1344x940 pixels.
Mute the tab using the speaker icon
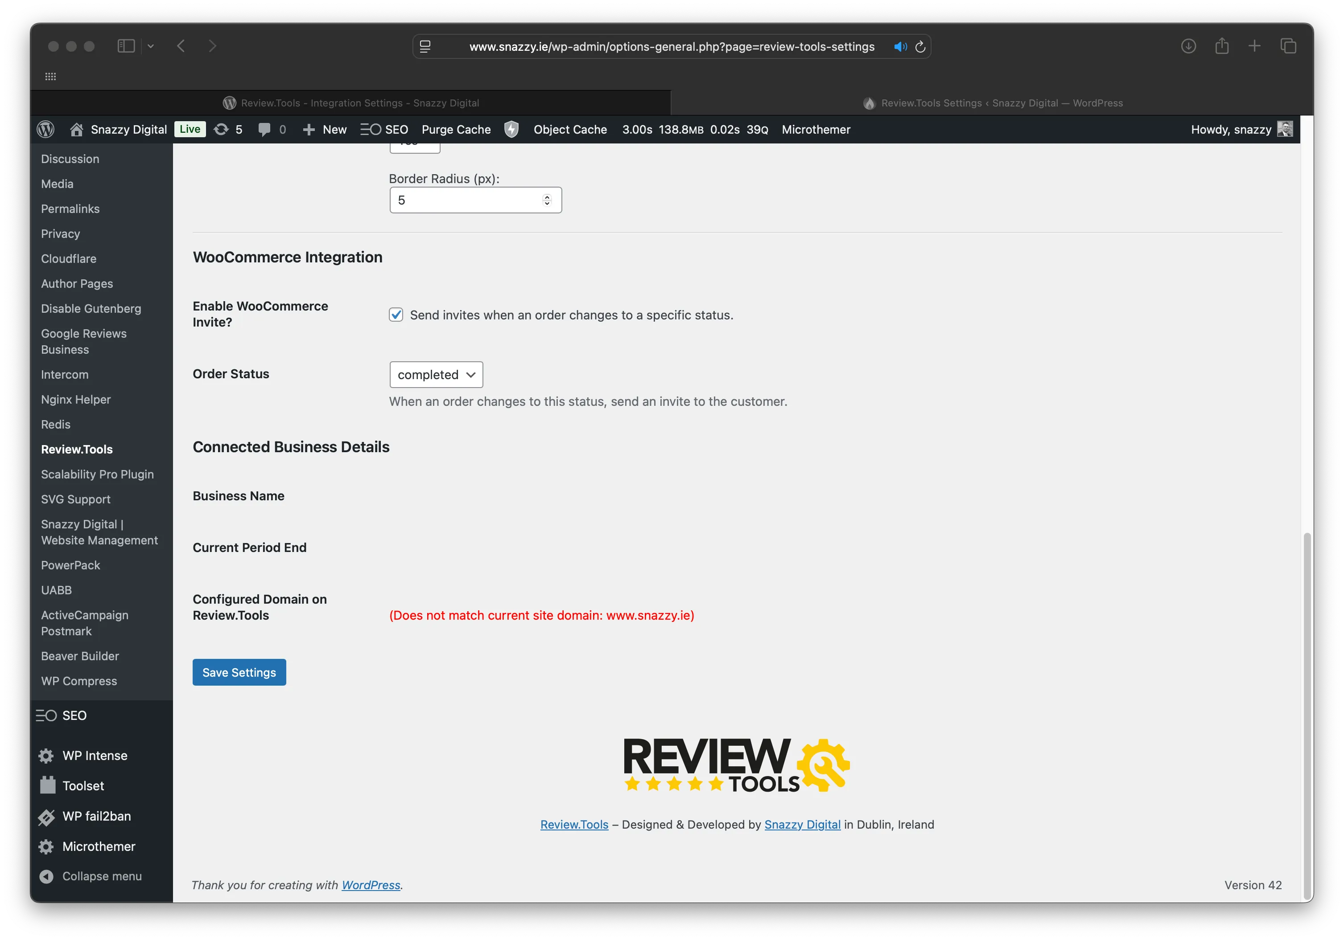(900, 47)
